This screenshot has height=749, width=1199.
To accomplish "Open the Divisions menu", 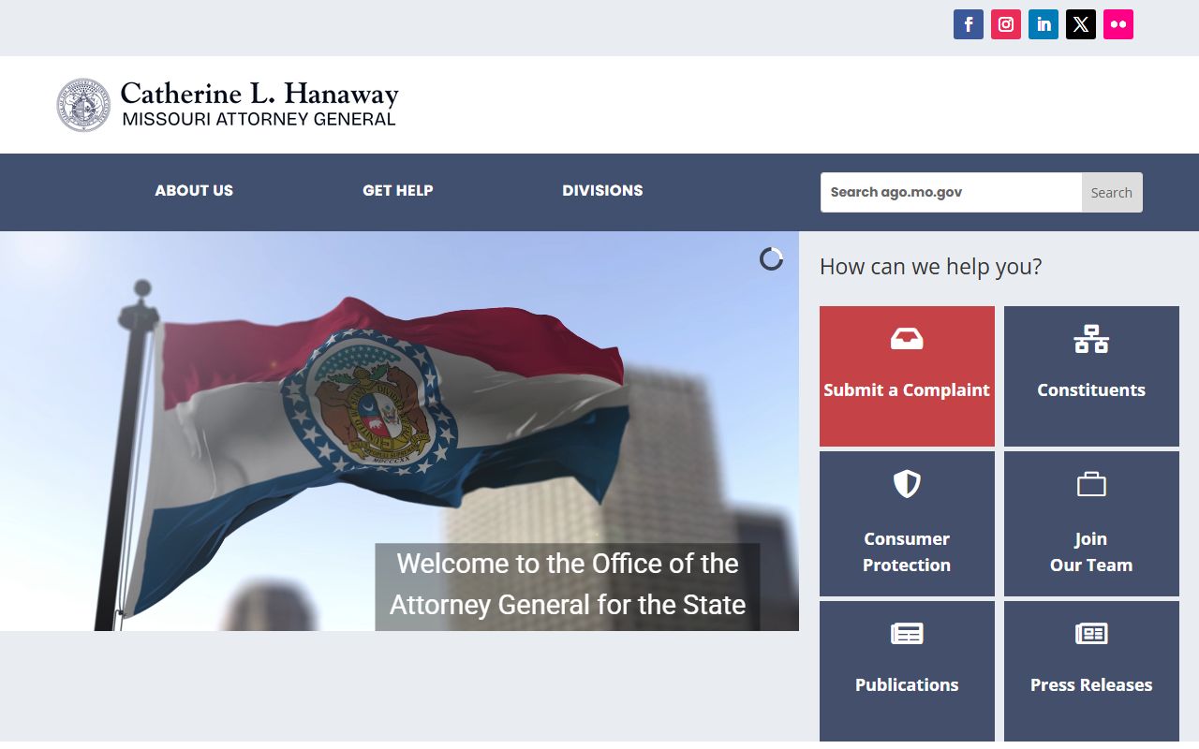I will (x=602, y=190).
